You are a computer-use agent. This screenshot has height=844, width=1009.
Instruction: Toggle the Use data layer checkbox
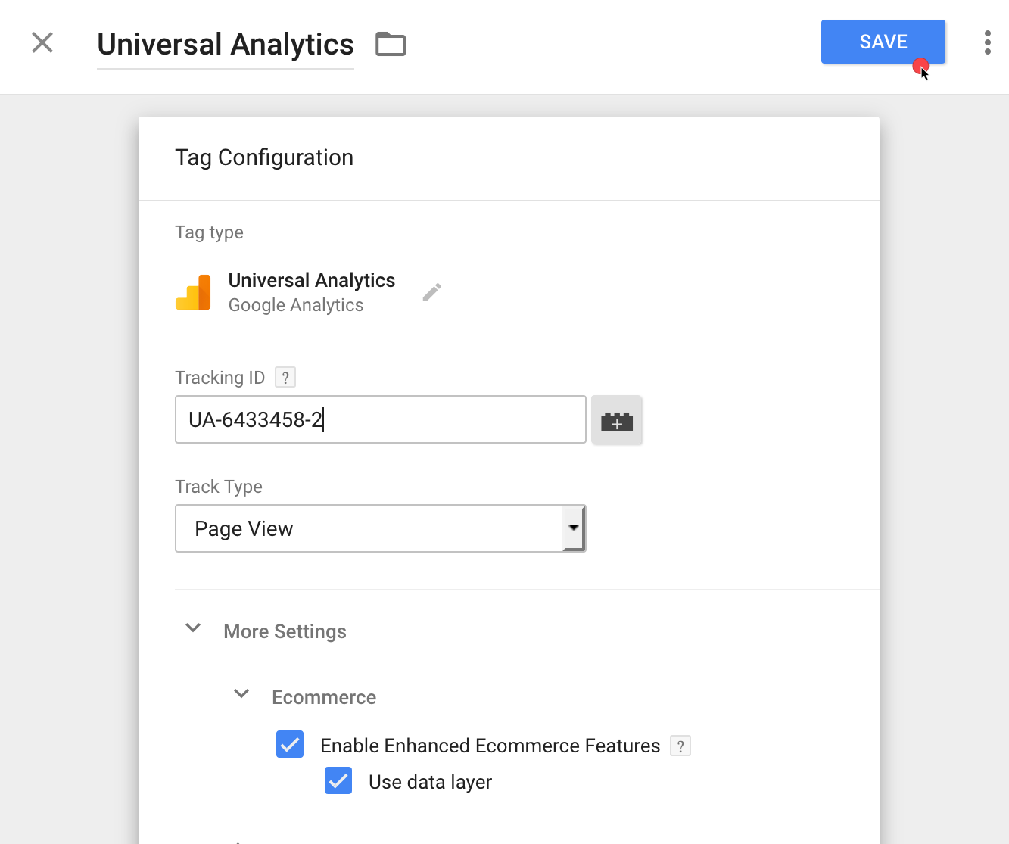[x=338, y=780]
